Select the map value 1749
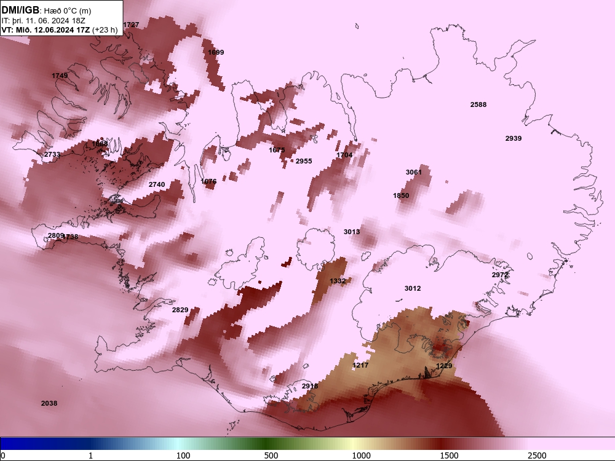This screenshot has width=615, height=461. (x=60, y=76)
